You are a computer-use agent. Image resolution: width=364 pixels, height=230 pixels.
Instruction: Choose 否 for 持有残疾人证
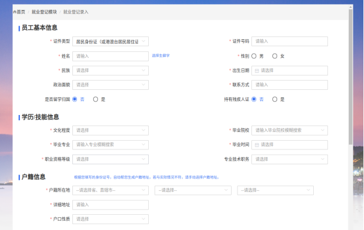click(254, 99)
